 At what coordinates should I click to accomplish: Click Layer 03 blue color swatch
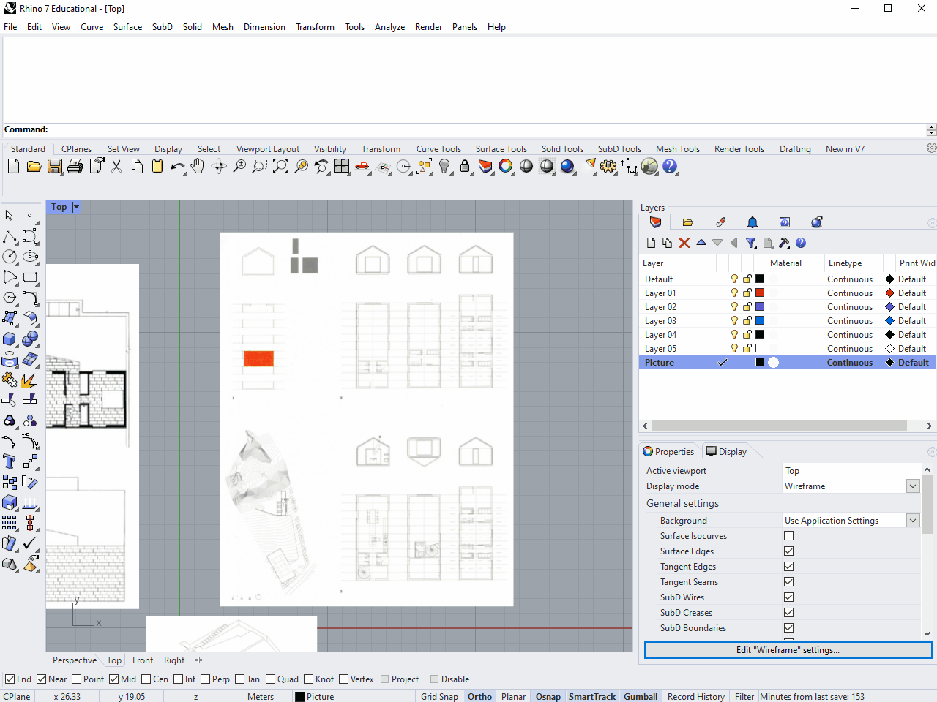[760, 321]
